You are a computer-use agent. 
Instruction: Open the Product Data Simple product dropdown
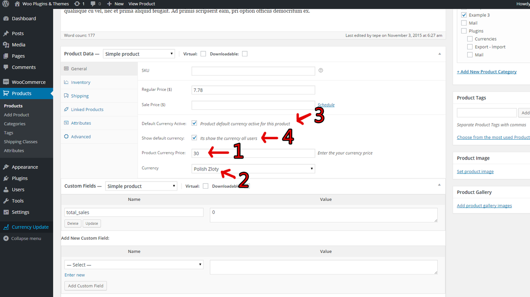tap(139, 54)
